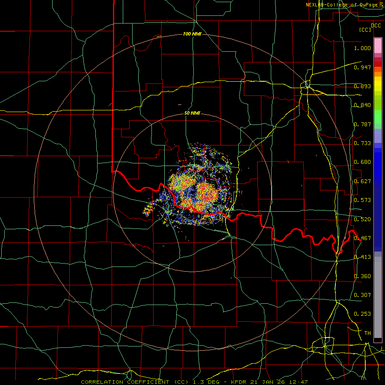Viewport: 385px width, 385px height.
Task: Click the 0.520 scale value
Action: point(362,219)
